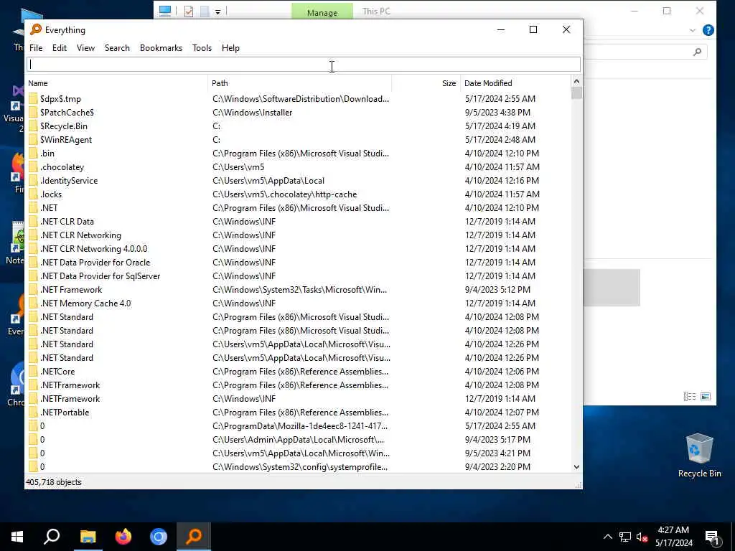Launch Chromium from the taskbar
Viewport: 735px width, 551px height.
[159, 537]
